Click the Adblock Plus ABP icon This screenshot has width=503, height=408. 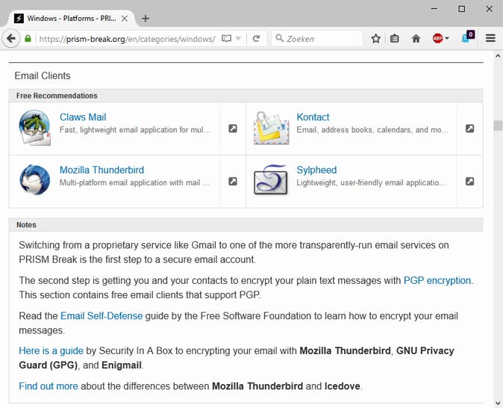pyautogui.click(x=437, y=39)
